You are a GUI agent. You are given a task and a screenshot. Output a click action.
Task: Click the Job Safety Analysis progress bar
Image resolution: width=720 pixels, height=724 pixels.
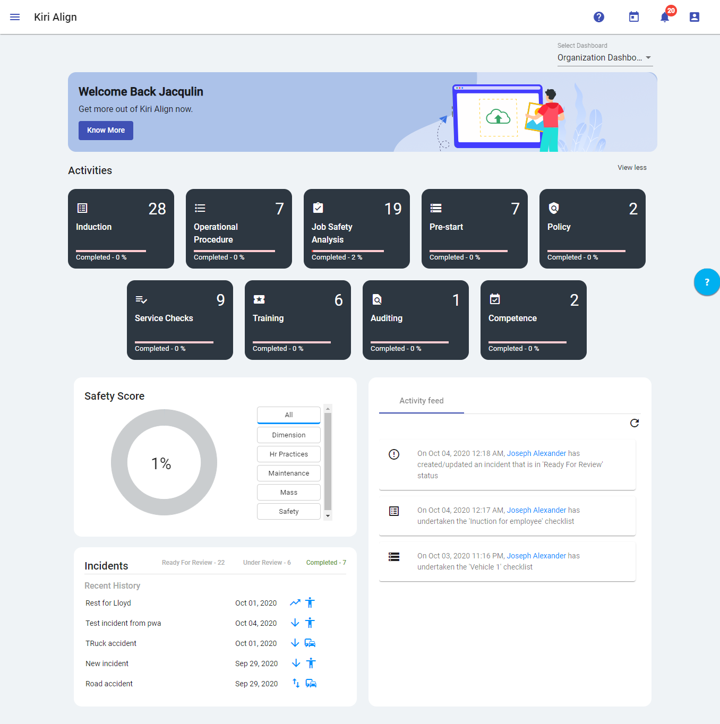click(x=348, y=251)
